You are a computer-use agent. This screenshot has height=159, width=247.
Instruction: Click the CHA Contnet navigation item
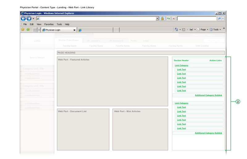click(x=202, y=46)
